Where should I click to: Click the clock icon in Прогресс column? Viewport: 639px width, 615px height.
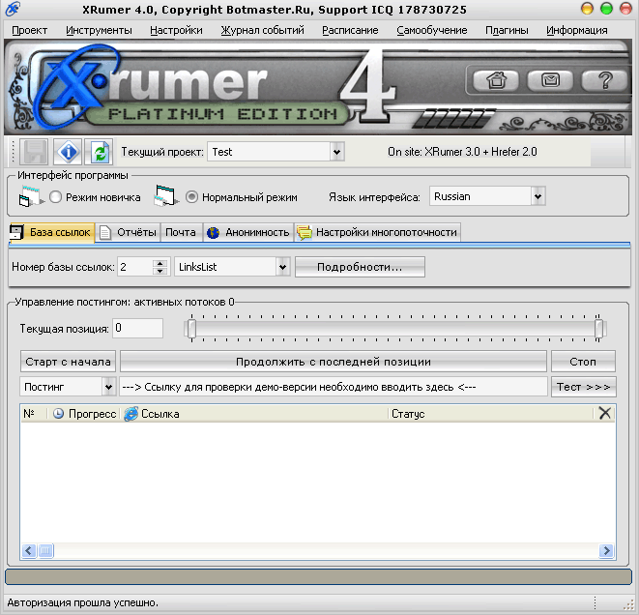pos(59,414)
